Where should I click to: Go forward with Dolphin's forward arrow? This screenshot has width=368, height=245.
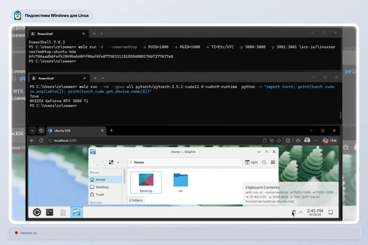pyautogui.click(x=103, y=162)
